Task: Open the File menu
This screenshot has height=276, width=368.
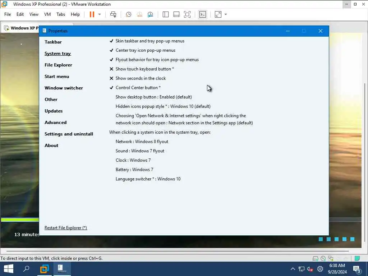Action: (x=8, y=14)
